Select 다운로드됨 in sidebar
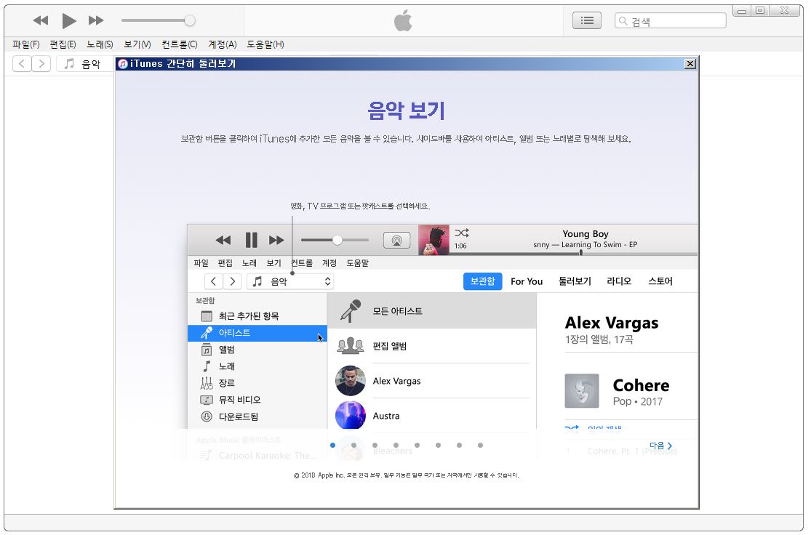 (257, 417)
